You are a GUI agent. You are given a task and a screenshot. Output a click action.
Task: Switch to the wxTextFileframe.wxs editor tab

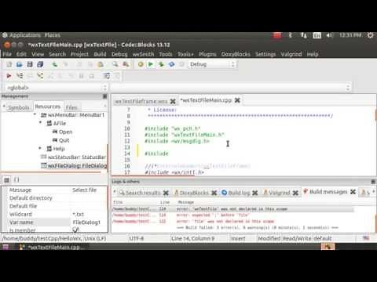point(141,101)
